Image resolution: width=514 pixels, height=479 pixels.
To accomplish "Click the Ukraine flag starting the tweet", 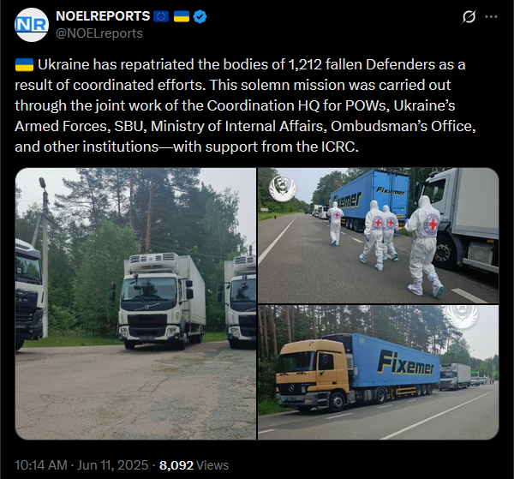I will (24, 64).
